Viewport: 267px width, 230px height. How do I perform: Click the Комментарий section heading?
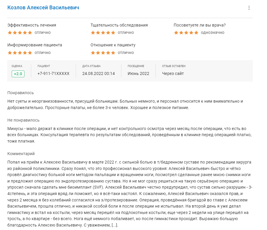pos(21,154)
